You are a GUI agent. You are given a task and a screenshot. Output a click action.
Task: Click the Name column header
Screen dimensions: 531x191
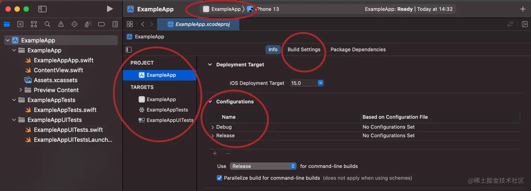tap(229, 117)
